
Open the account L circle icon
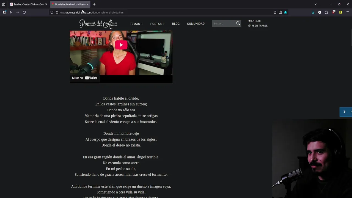click(x=320, y=12)
